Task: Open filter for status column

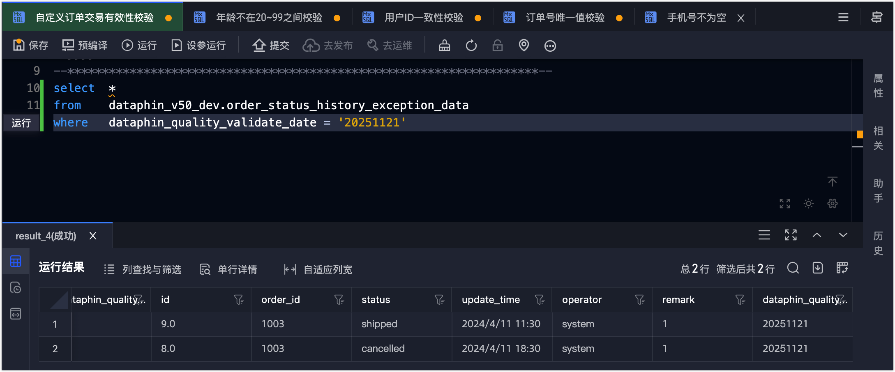Action: [x=439, y=300]
